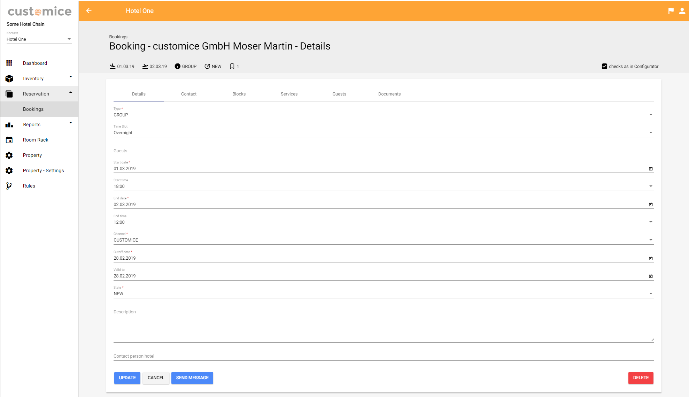Viewport: 689px width, 397px height.
Task: Open the Valid to calendar picker
Action: (651, 276)
